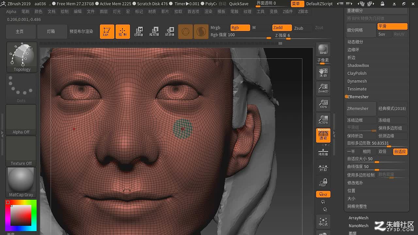Select the Move gizmo tool
This screenshot has height=235, width=418.
[x=138, y=32]
